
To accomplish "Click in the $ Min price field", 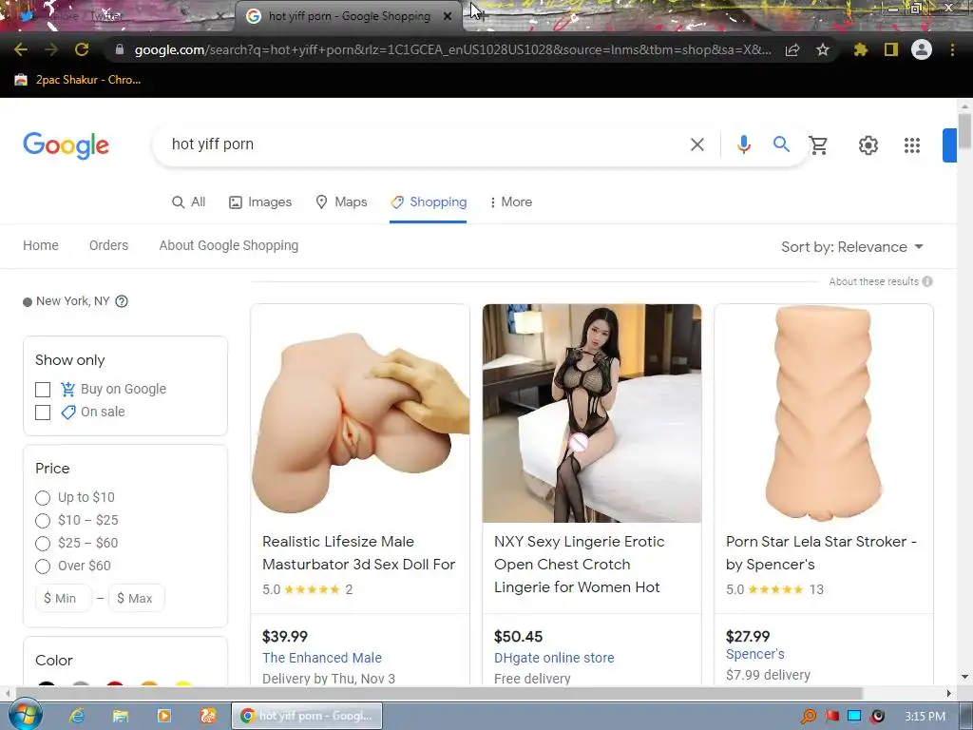I will (64, 599).
